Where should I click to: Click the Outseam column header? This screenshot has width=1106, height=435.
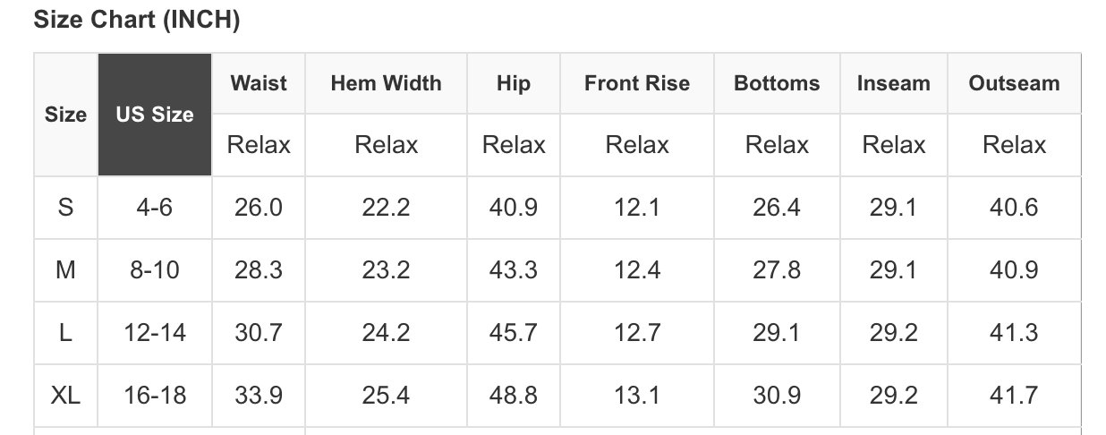[x=1014, y=83]
